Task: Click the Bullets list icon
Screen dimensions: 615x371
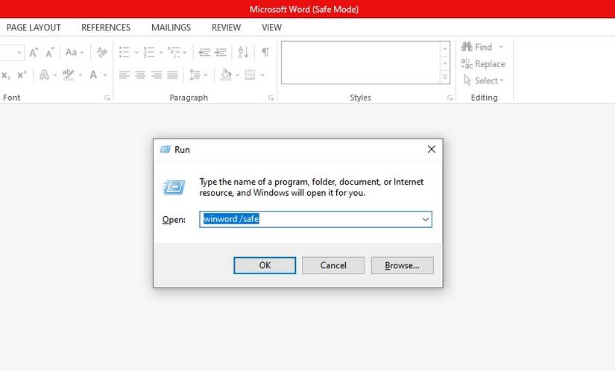Action: [124, 52]
